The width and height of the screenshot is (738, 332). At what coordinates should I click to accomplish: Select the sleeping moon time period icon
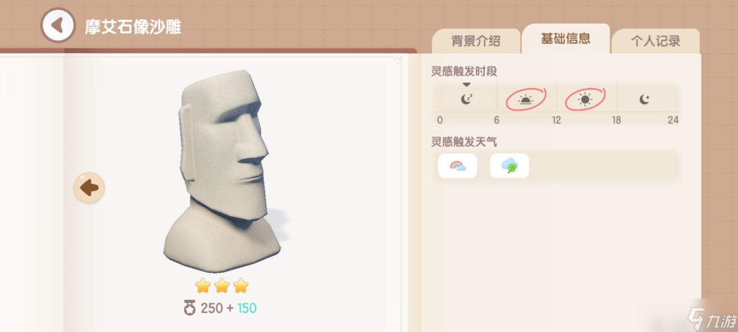pyautogui.click(x=466, y=99)
